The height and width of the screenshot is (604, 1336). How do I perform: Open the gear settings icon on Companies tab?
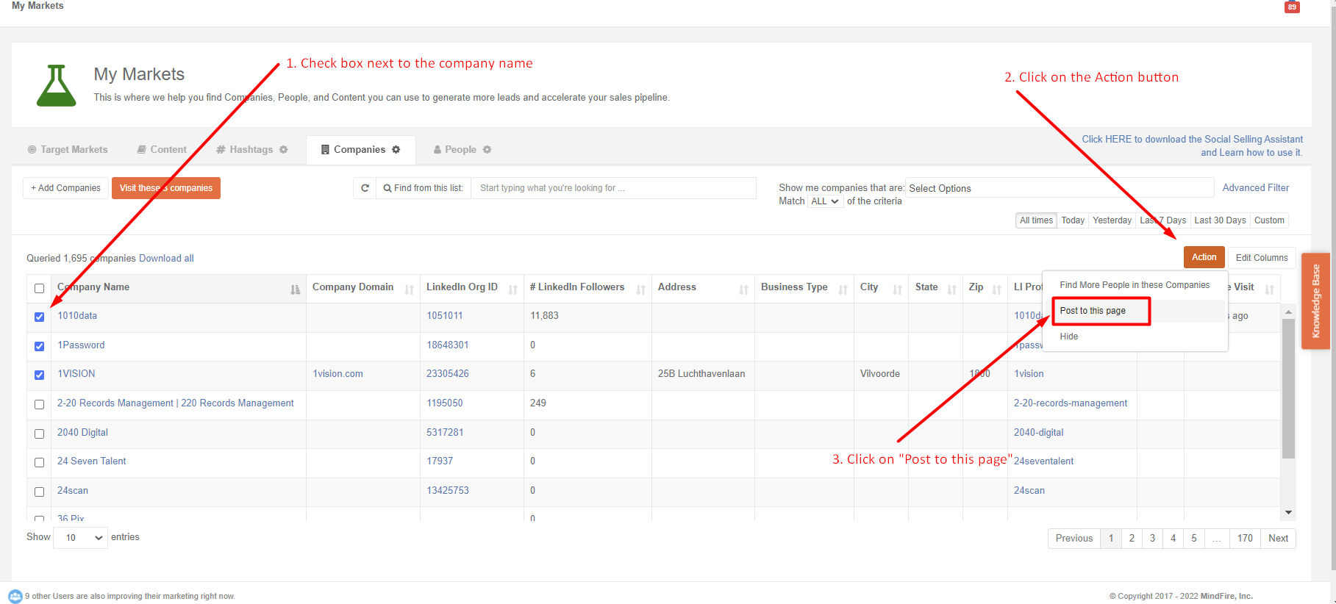(396, 149)
